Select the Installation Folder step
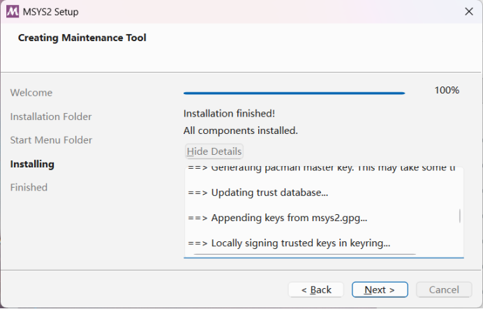Viewport: 483px width, 309px height. click(x=51, y=116)
